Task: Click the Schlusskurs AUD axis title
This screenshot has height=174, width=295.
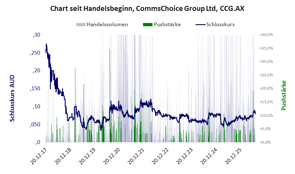Action: 12,98
